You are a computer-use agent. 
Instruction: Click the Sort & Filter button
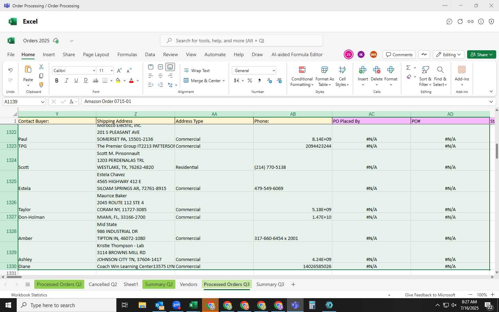point(425,76)
